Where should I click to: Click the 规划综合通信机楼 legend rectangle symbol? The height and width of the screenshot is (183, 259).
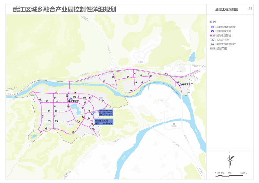[x=212, y=27]
